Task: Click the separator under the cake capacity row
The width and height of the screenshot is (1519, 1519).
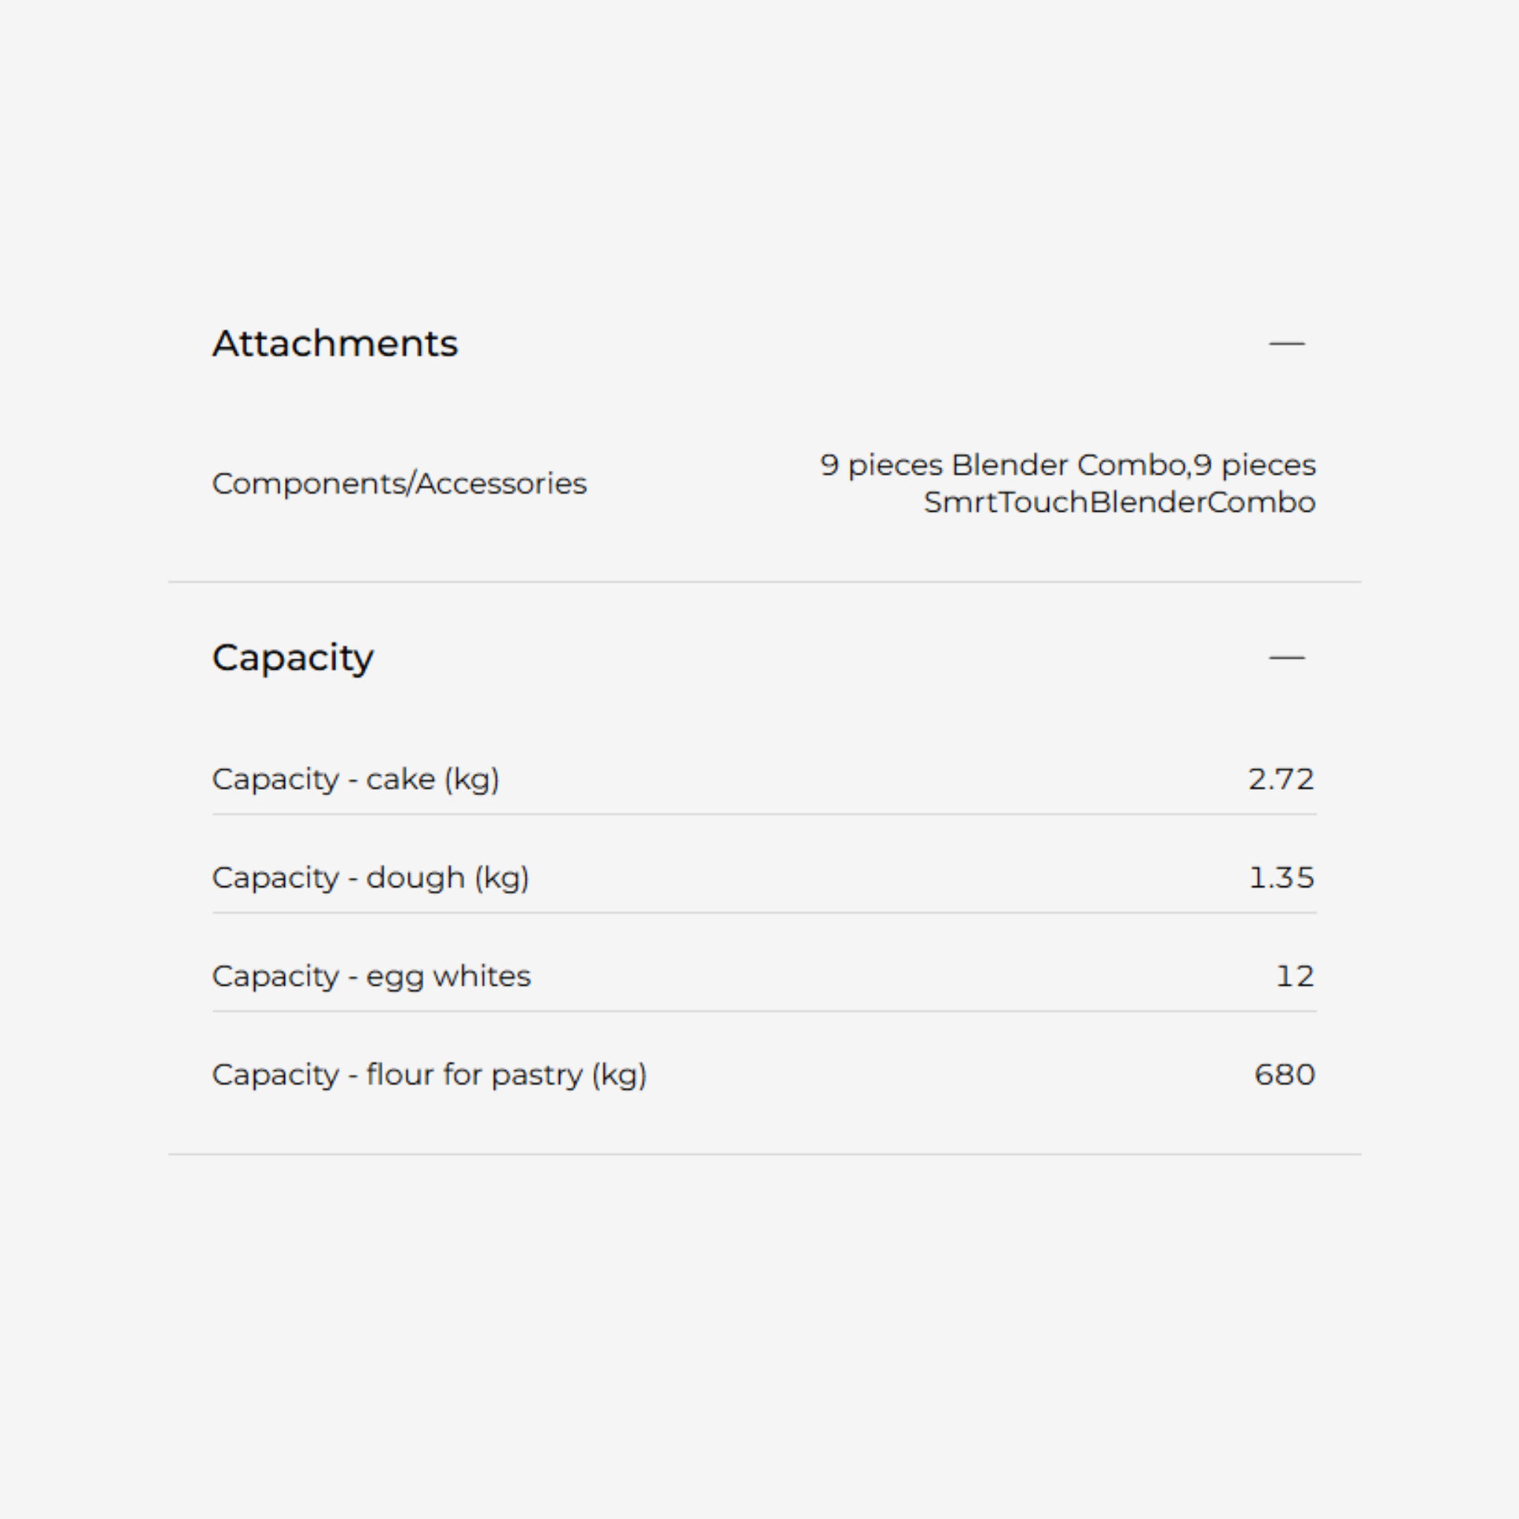Action: coord(764,814)
